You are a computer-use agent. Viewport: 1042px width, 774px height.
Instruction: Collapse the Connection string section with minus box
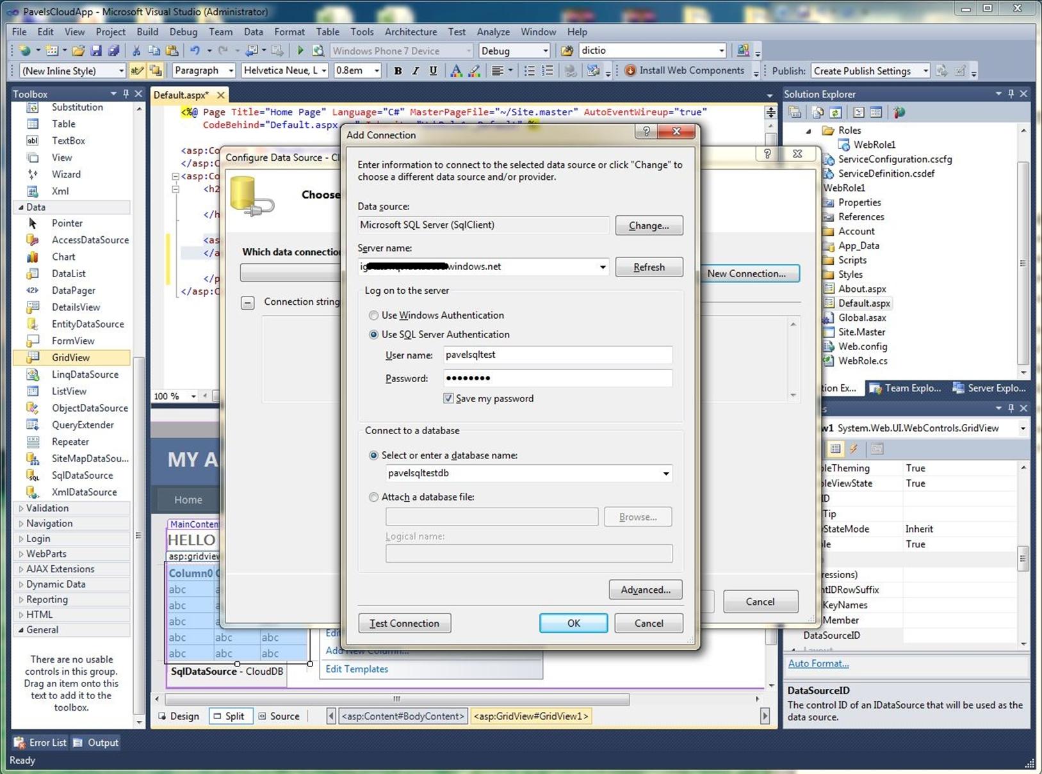click(x=248, y=303)
